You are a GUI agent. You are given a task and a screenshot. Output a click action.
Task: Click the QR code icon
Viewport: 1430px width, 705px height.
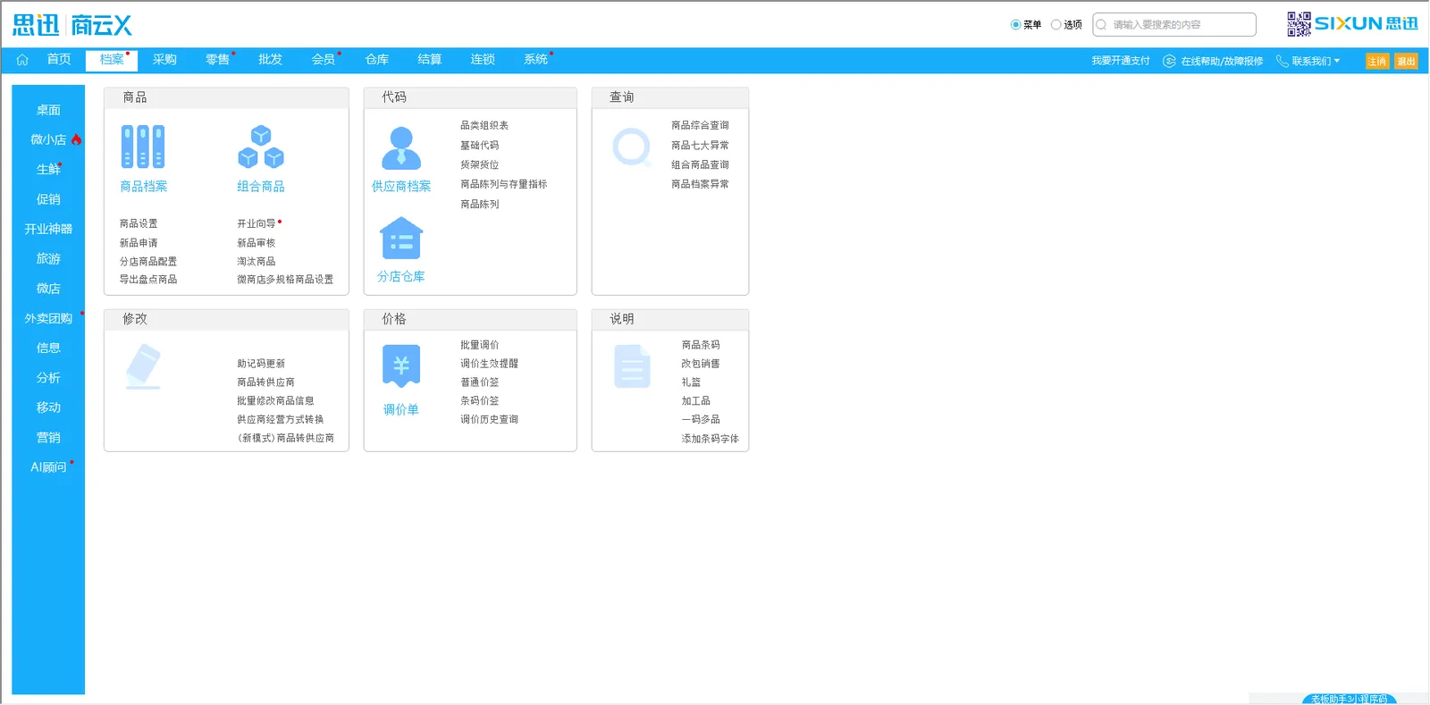1299,24
